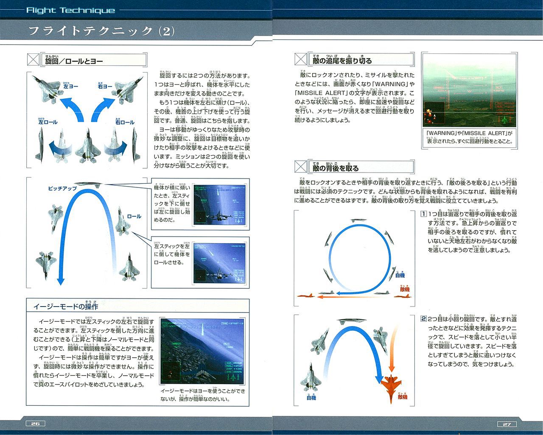Click the boxed number 2 step marker

point(423,319)
